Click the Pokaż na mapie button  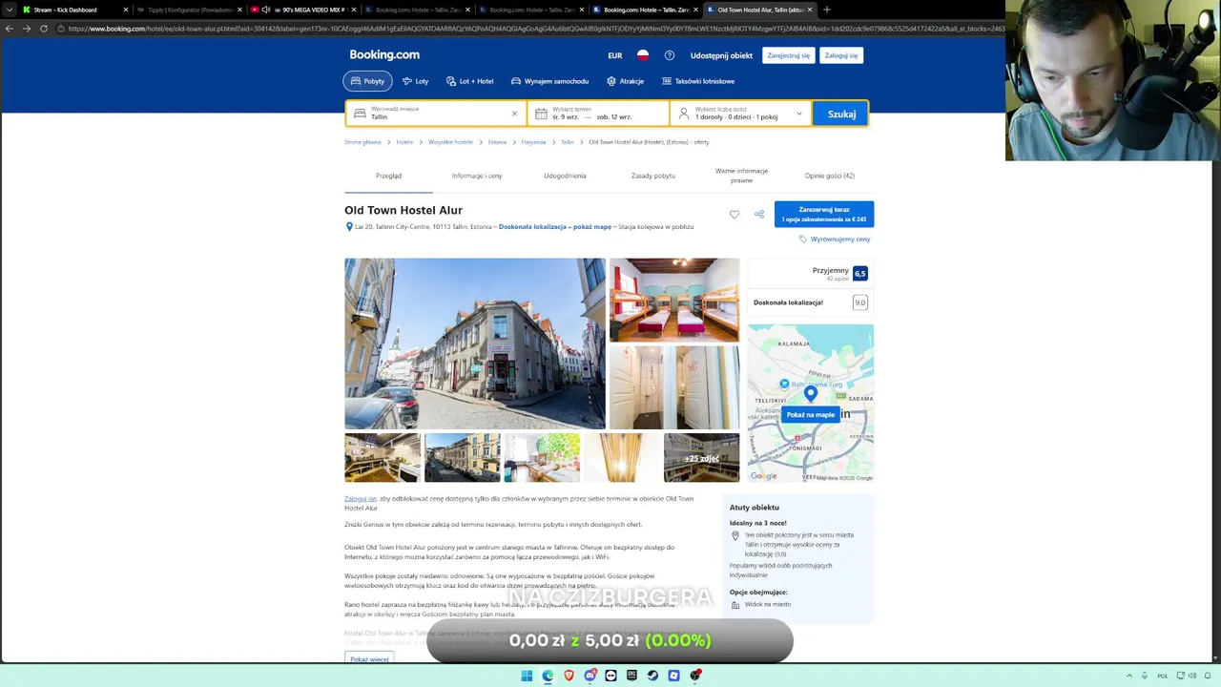811,415
